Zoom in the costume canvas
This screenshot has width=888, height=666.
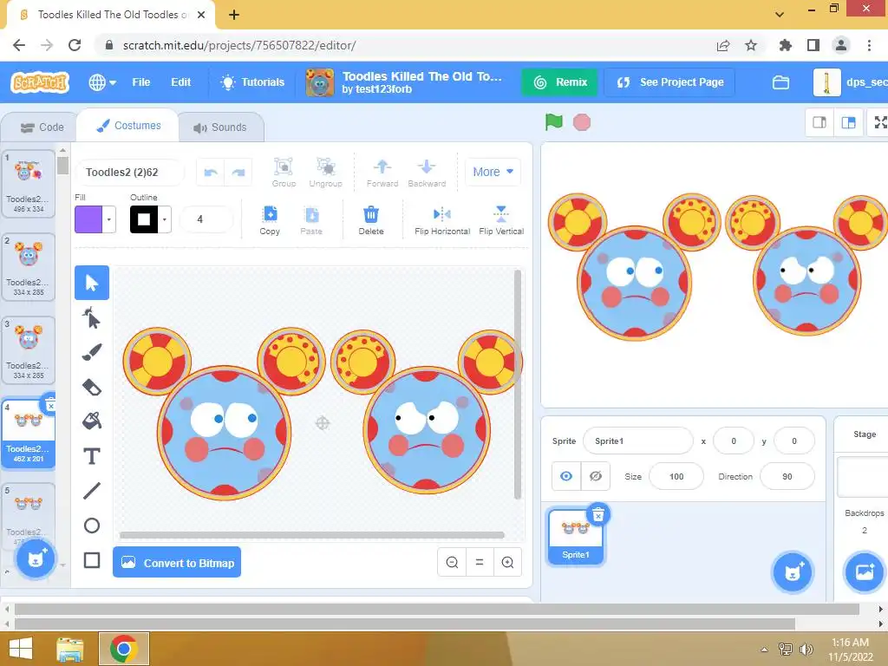(507, 562)
